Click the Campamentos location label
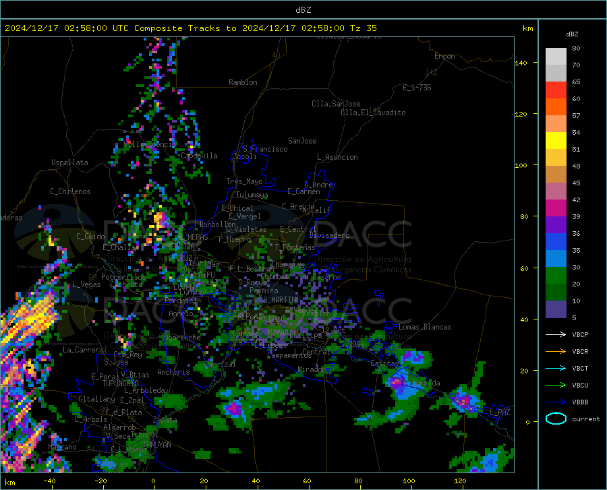 coord(289,355)
